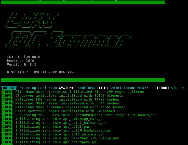Click the green bar below the disclaimer
Screen dimensions: 188x145
tap(83, 80)
